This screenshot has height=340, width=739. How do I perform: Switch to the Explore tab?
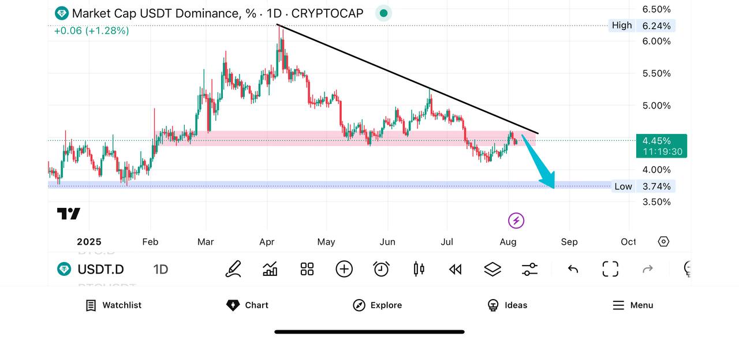coord(378,305)
